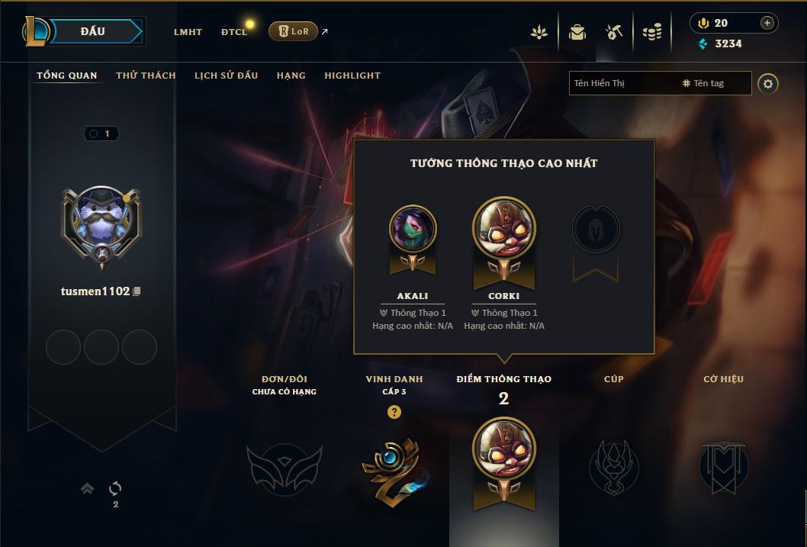The height and width of the screenshot is (547, 807).
Task: Select the Akali mastery portrait
Action: click(x=413, y=229)
